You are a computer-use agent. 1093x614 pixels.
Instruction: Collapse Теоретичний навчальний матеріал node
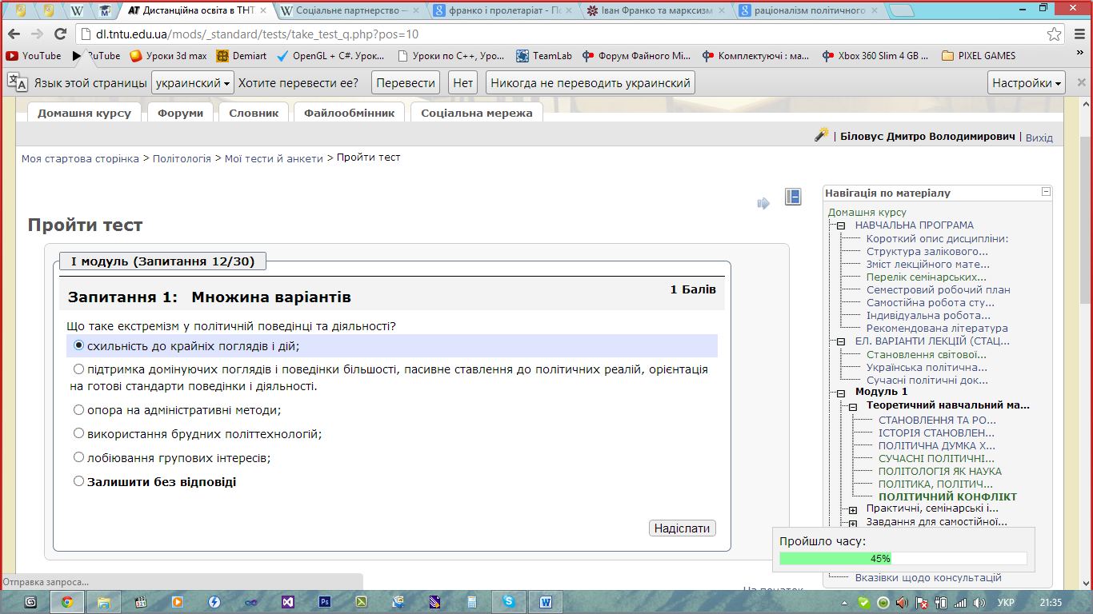[x=853, y=406]
